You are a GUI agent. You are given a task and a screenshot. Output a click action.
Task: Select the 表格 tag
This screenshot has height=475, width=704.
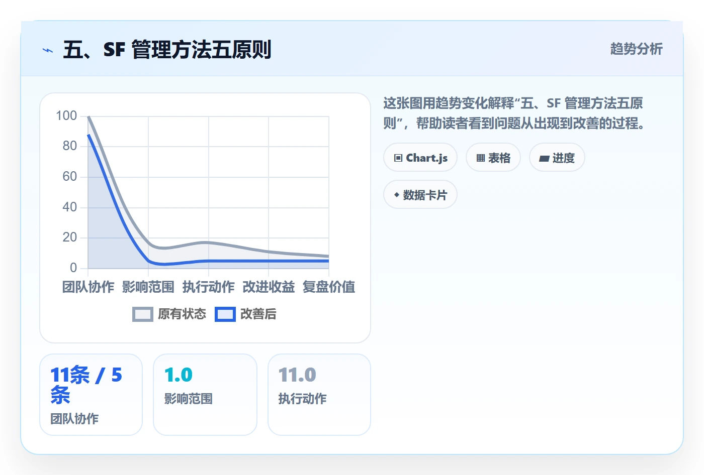493,158
